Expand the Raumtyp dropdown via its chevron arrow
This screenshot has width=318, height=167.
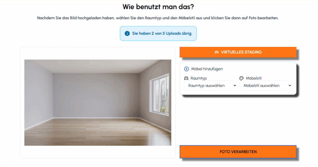235,86
